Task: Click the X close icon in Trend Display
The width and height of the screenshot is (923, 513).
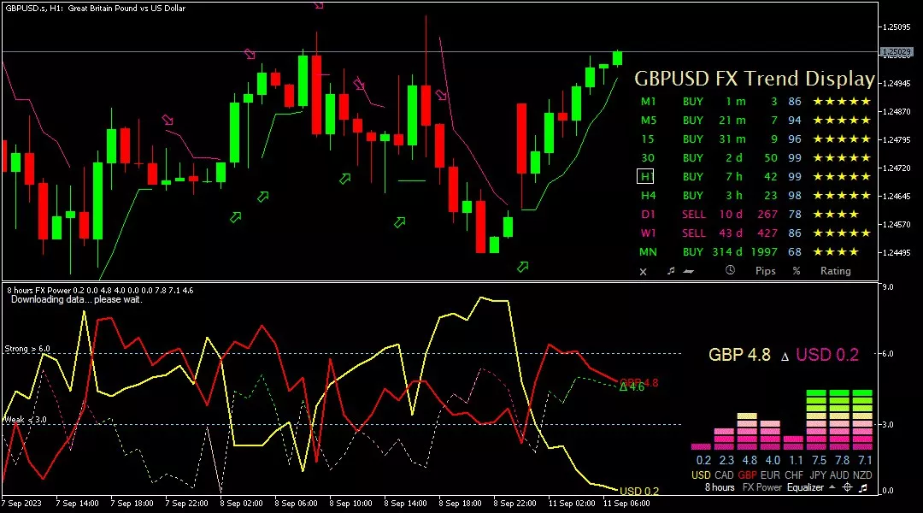Action: pos(644,271)
